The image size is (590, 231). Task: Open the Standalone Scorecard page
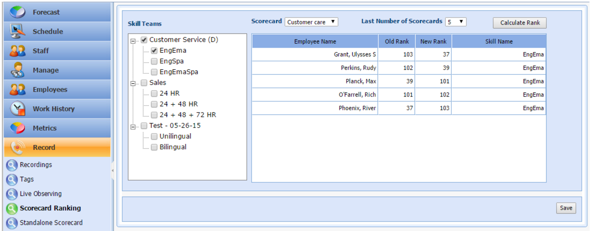click(x=51, y=223)
